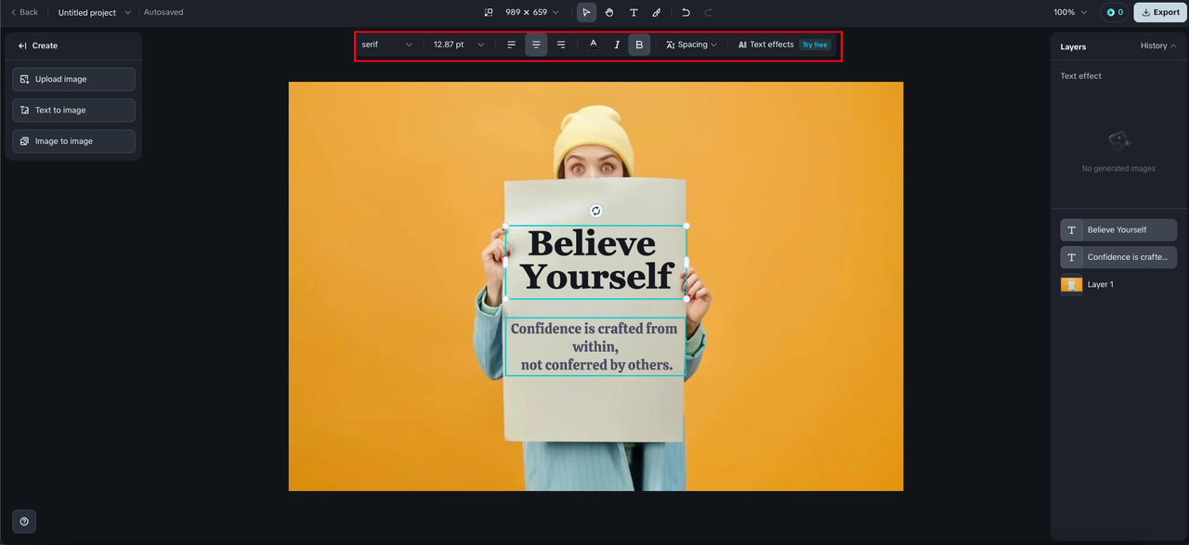Screen dimensions: 1189x545
Task: Expand the History panel
Action: point(1158,45)
